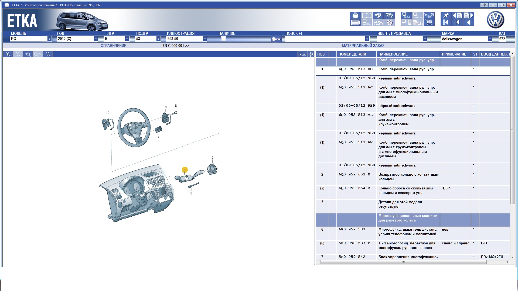Viewport: 518px width, 291px height.
Task: Click the key icon beside search field
Action: (276, 39)
